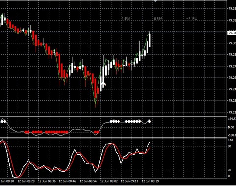This screenshot has width=236, height=186.
Task: Click the 79.23 price scale label
Action: tap(232, 101)
